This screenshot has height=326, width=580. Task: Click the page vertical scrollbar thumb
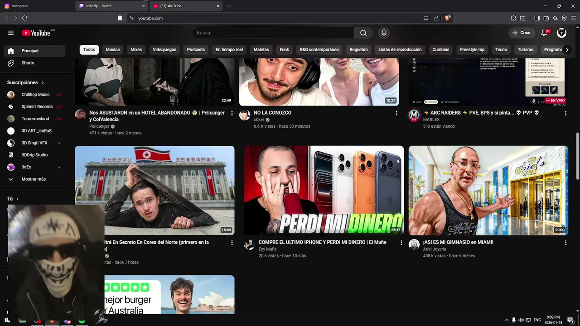coord(577,156)
